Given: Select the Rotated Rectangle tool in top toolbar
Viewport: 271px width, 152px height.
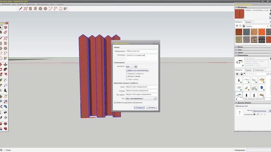Looking at the screenshot, I should [36, 8].
